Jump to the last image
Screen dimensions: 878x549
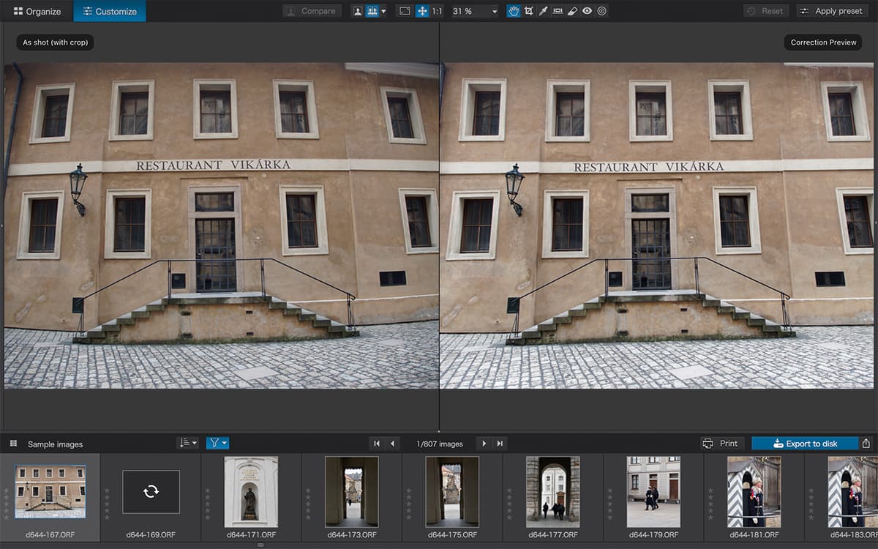click(500, 444)
